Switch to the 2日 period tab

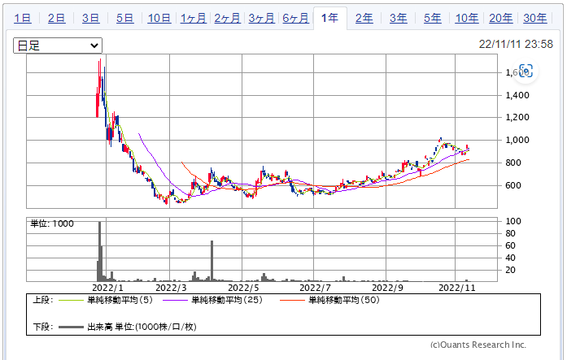(x=56, y=18)
